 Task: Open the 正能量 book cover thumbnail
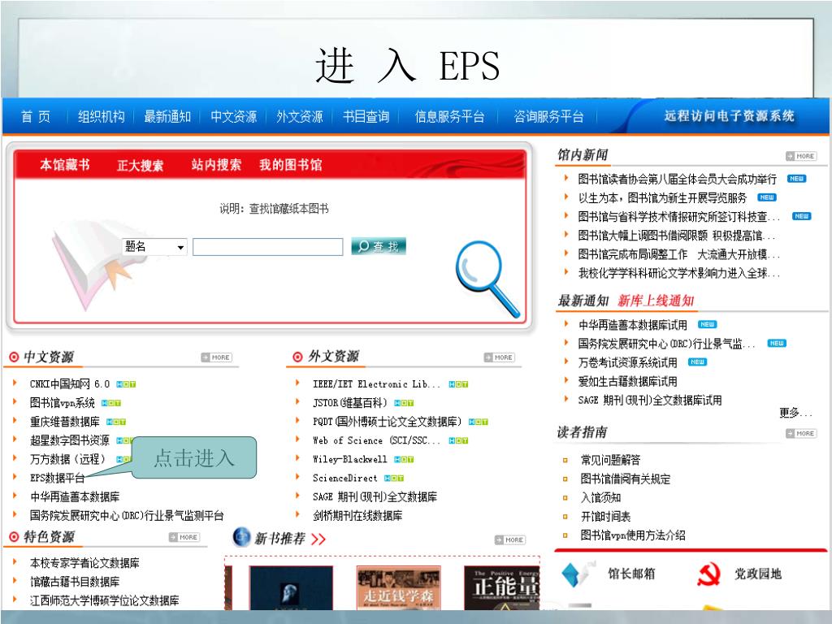[x=502, y=587]
